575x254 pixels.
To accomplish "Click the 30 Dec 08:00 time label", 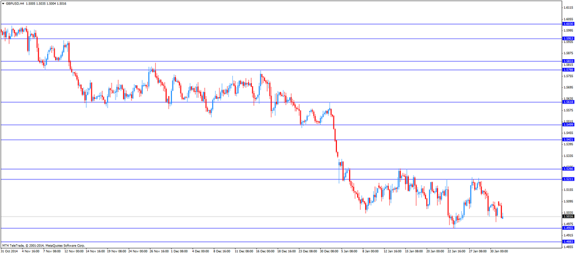I will [x=331, y=252].
